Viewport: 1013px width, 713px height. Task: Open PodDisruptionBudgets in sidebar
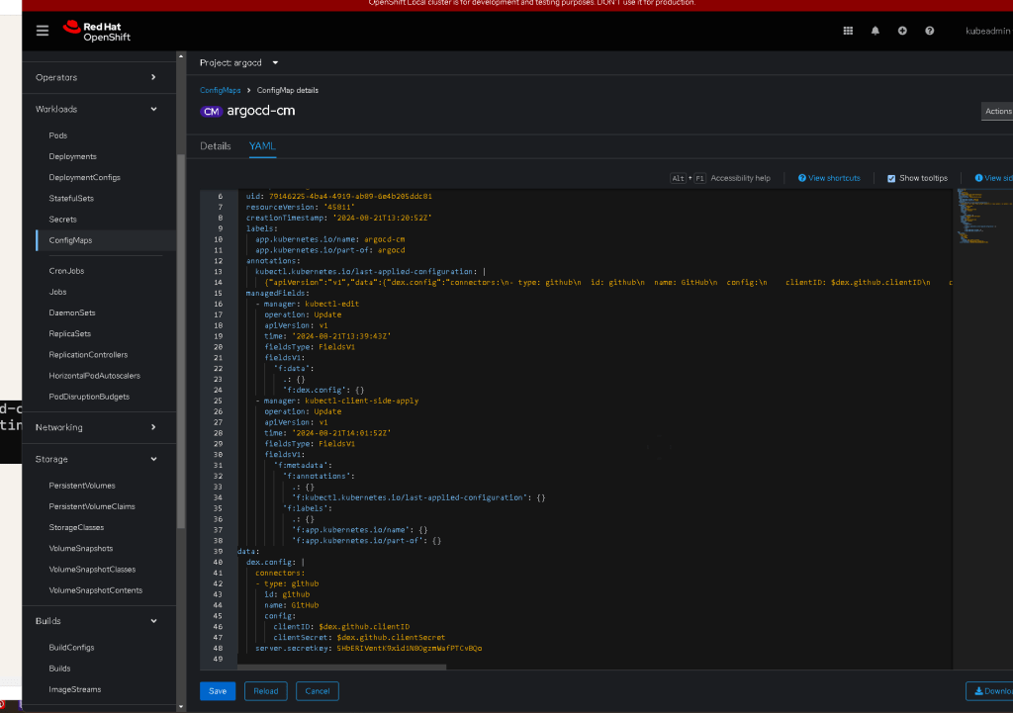[x=89, y=398]
